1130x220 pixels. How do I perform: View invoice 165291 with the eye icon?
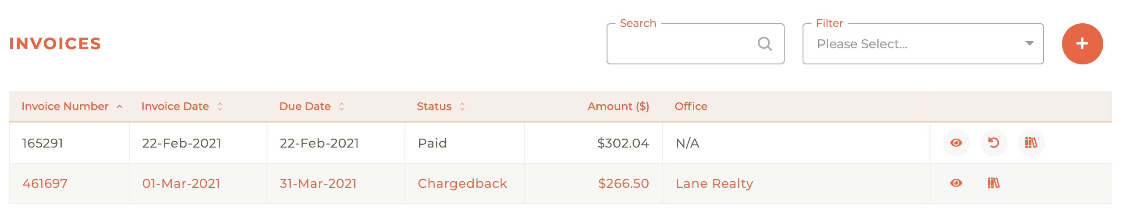coord(956,143)
